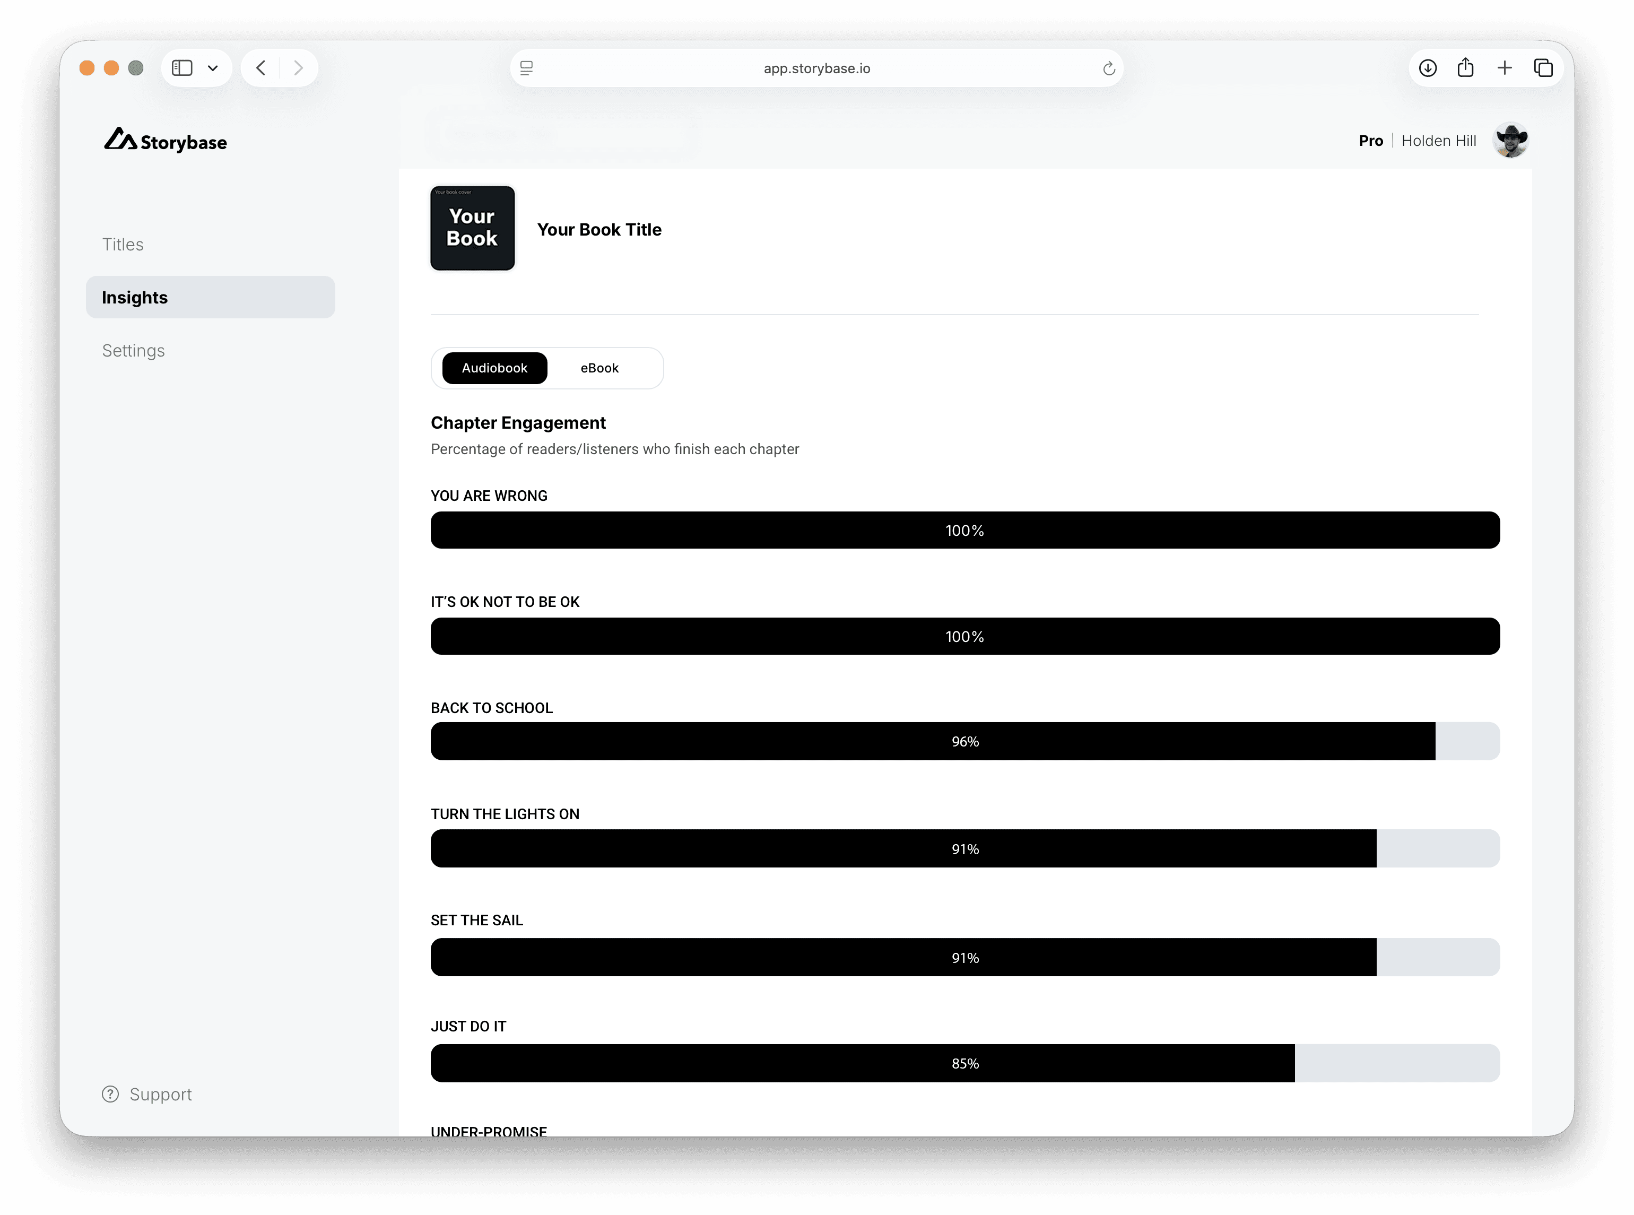Click the browser forward arrow
Screen dimensions: 1634x1215
tap(298, 68)
